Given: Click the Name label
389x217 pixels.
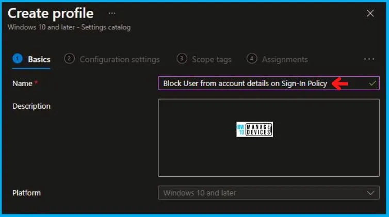Looking at the screenshot, I should click(22, 84).
